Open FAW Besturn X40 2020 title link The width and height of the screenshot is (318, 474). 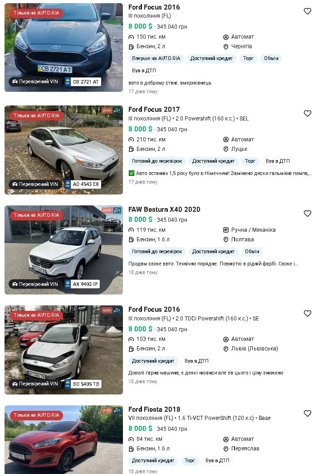pos(164,210)
